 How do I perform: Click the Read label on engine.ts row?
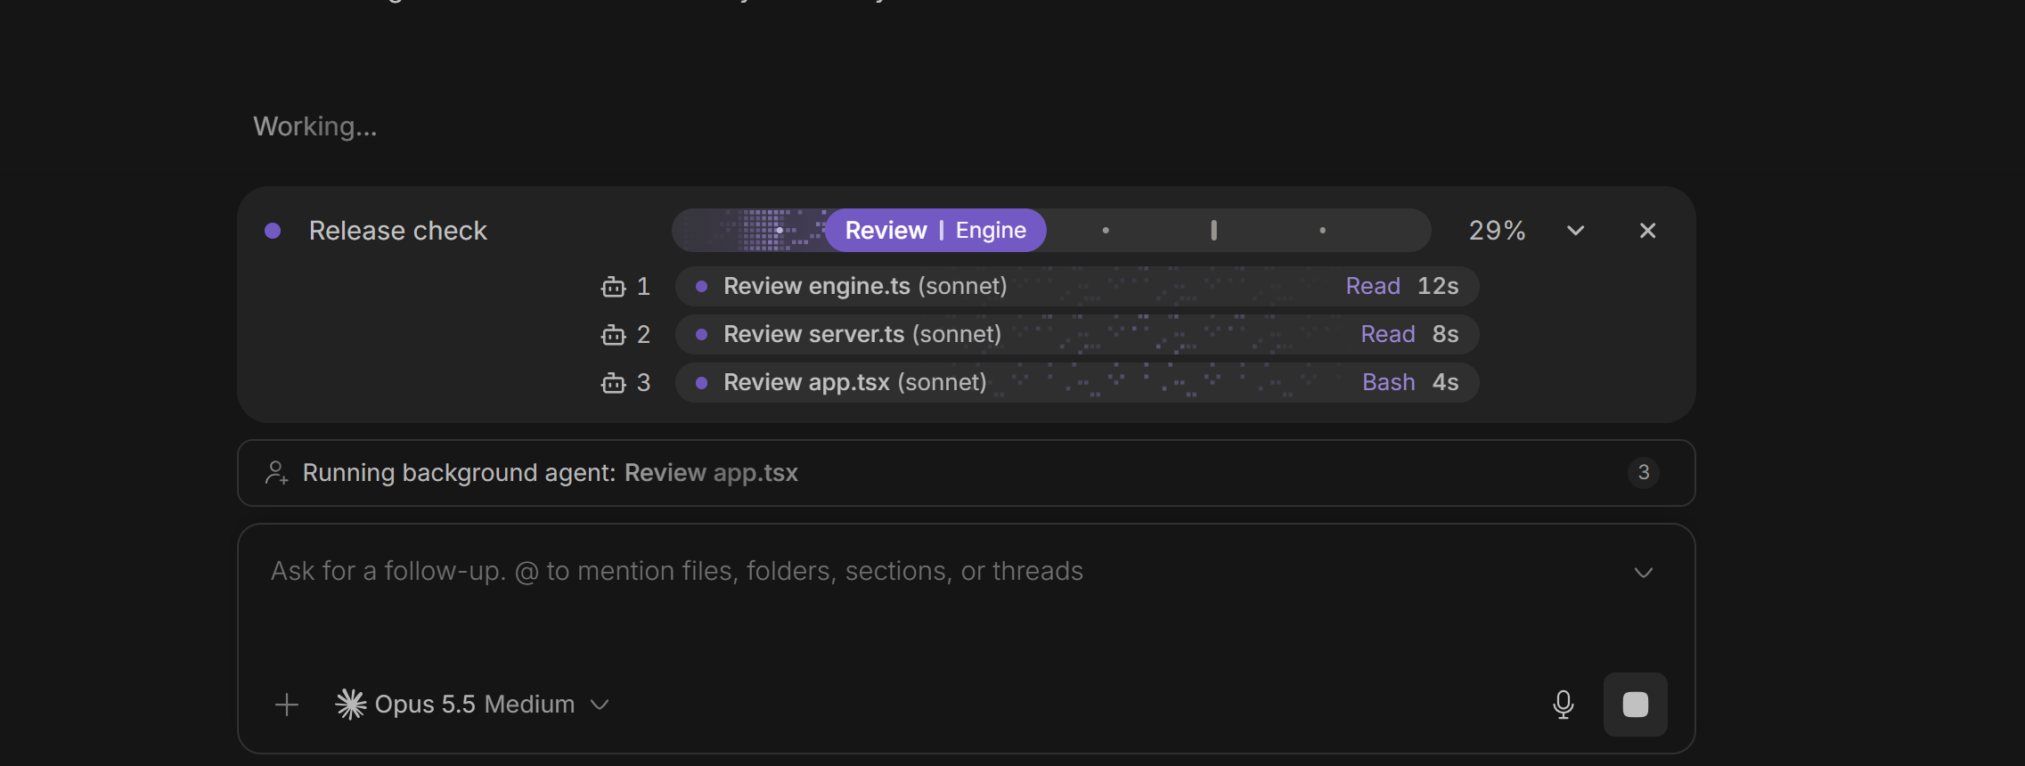[1373, 286]
